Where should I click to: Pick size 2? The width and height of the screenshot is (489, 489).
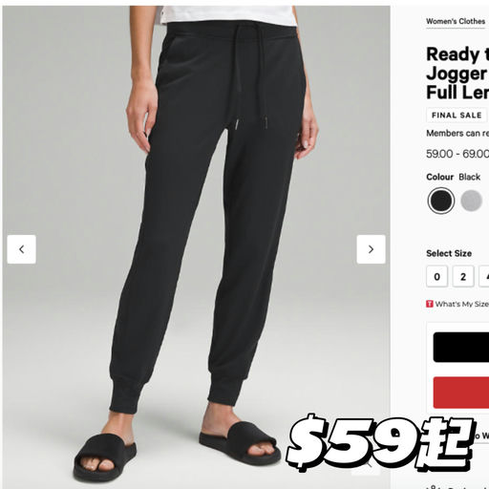(463, 276)
